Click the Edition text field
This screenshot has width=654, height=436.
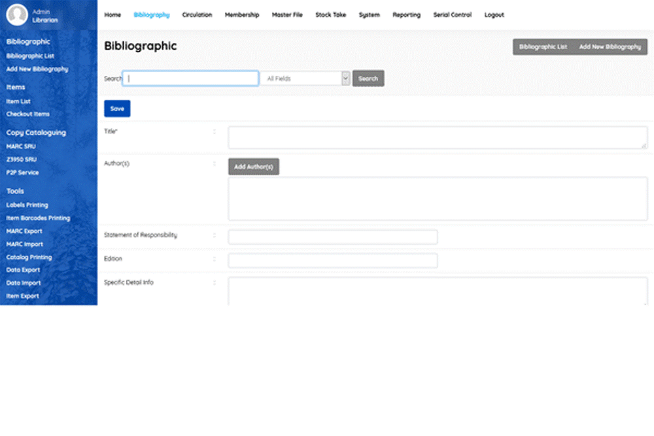[332, 260]
